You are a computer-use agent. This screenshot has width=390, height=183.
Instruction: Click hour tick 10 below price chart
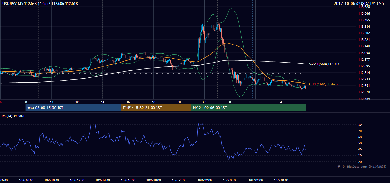52,102
